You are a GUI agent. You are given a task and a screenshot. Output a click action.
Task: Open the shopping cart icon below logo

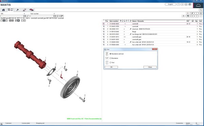pos(201,10)
